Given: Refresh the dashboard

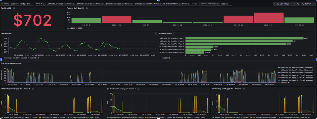Looking at the screenshot, I should click(x=307, y=4).
